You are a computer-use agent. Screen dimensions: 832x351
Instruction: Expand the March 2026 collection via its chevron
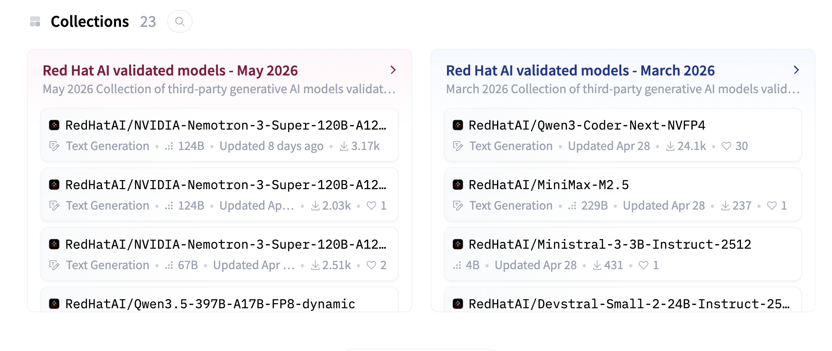click(x=796, y=70)
